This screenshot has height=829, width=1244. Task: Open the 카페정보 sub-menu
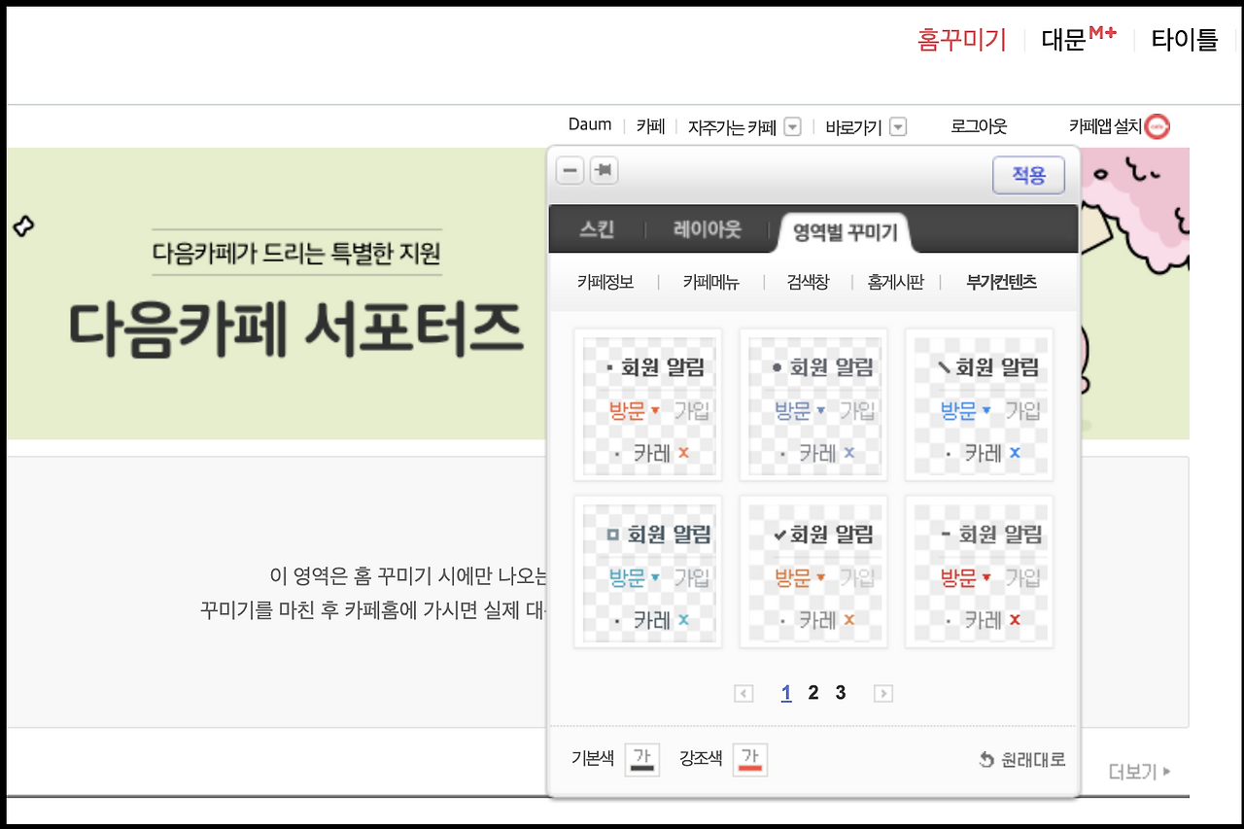(x=605, y=282)
